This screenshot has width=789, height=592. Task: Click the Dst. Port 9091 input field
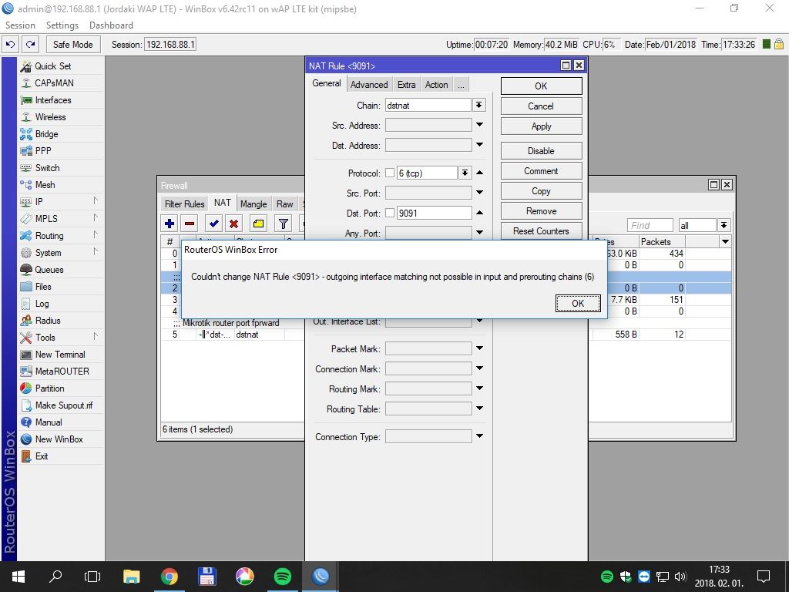tap(434, 213)
